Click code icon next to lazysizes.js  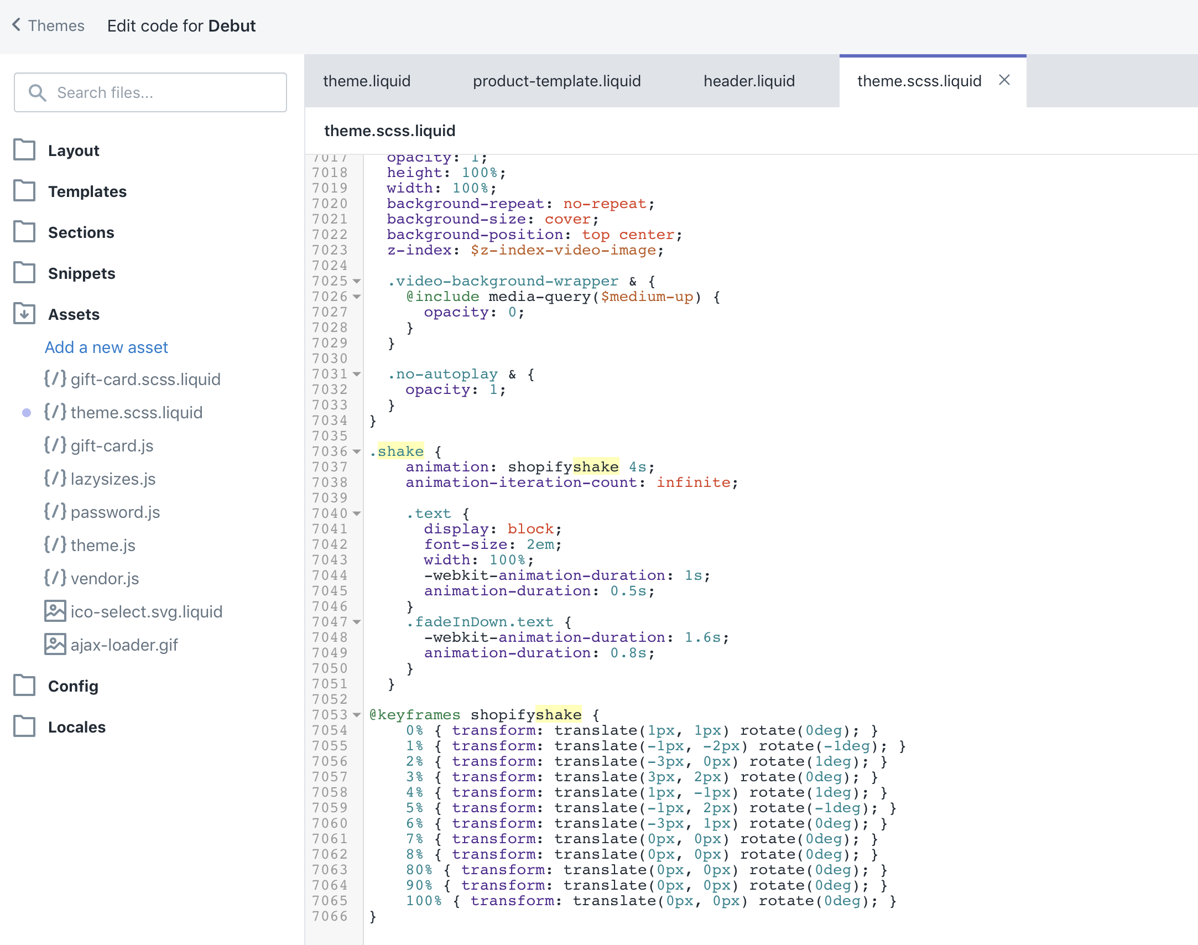tap(55, 479)
